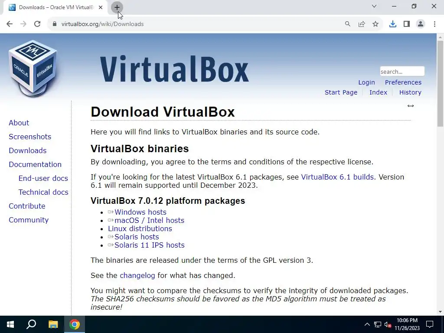
Task: Download the Solaris hosts package
Action: coord(137,237)
